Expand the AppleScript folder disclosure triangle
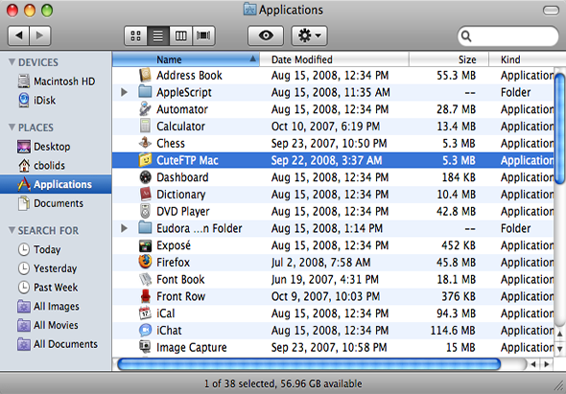 pyautogui.click(x=124, y=92)
